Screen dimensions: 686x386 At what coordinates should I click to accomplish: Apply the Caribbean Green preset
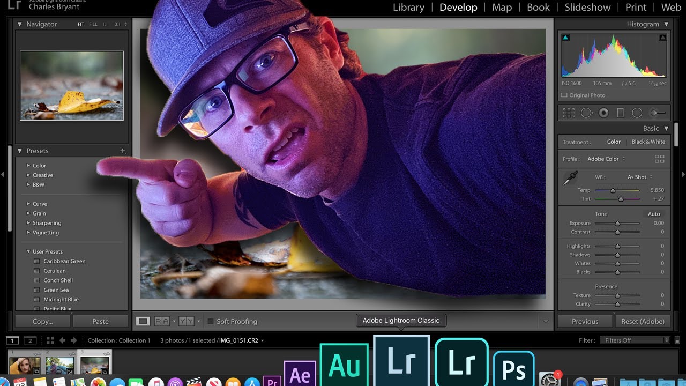64,262
